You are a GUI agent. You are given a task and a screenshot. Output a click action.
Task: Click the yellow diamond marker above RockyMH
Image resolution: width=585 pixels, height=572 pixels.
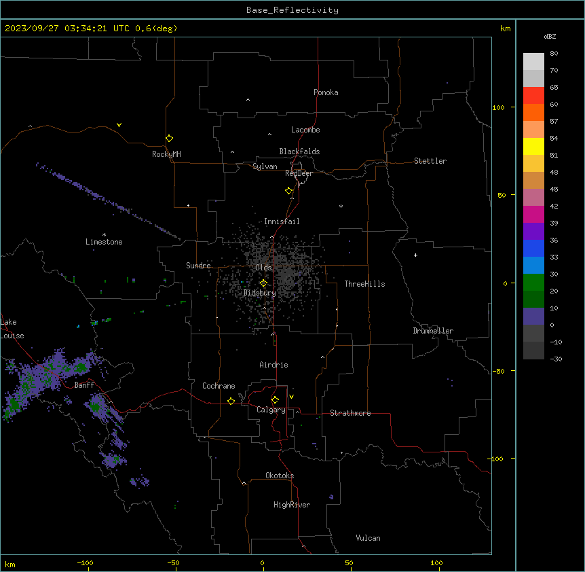pos(170,138)
